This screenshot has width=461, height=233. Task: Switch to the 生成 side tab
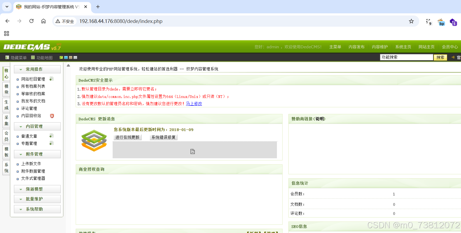coord(6,105)
